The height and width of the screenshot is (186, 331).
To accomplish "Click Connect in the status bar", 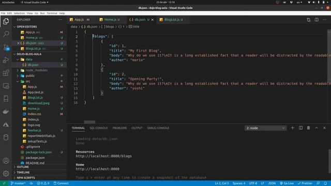I will click(x=61, y=183).
